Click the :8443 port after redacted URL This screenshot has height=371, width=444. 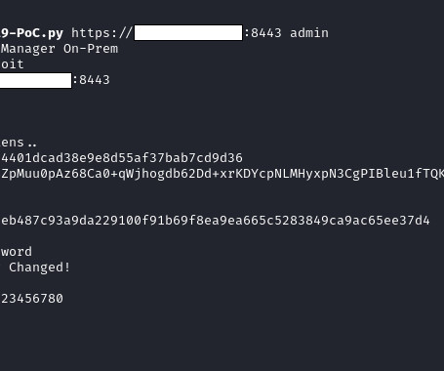pyautogui.click(x=262, y=33)
